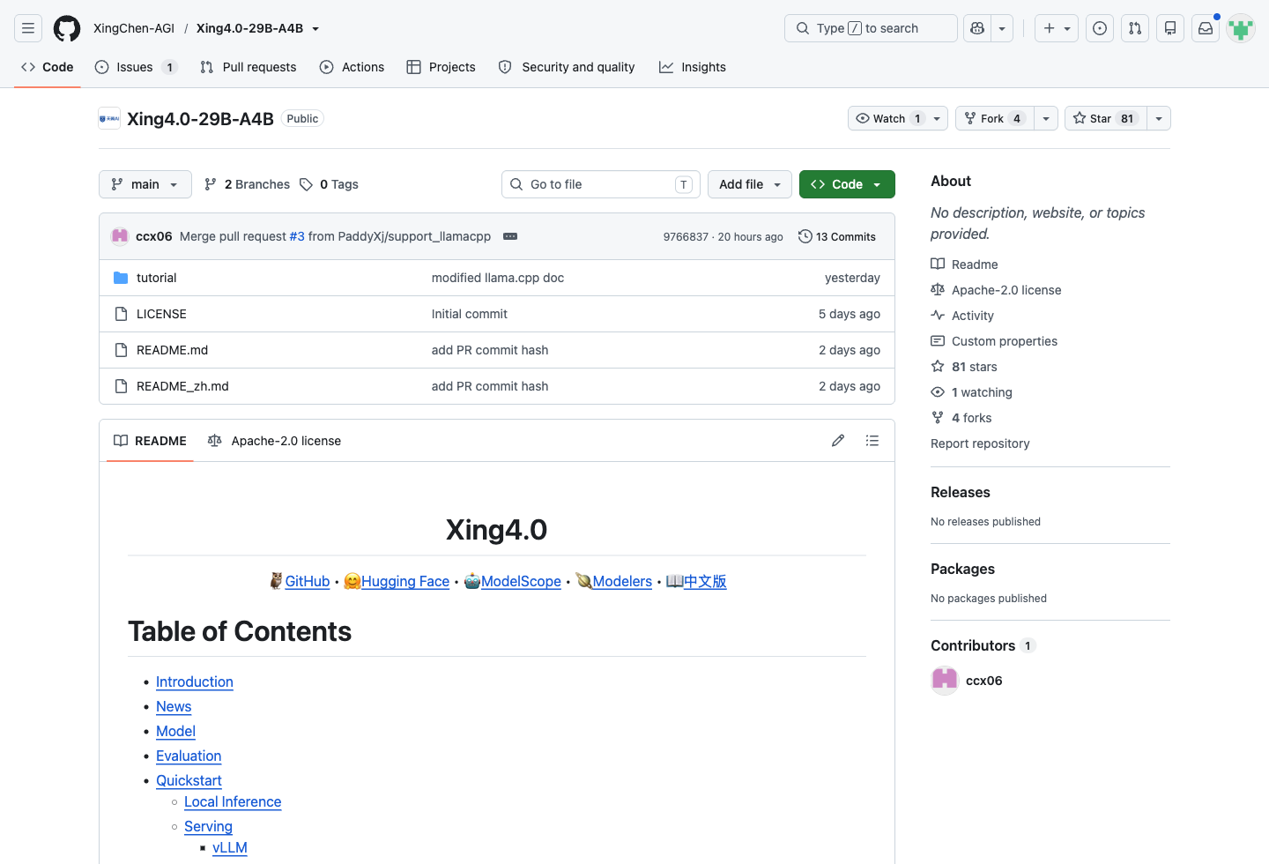Click the repository owner avatar beside title
The height and width of the screenshot is (864, 1269).
pos(109,118)
